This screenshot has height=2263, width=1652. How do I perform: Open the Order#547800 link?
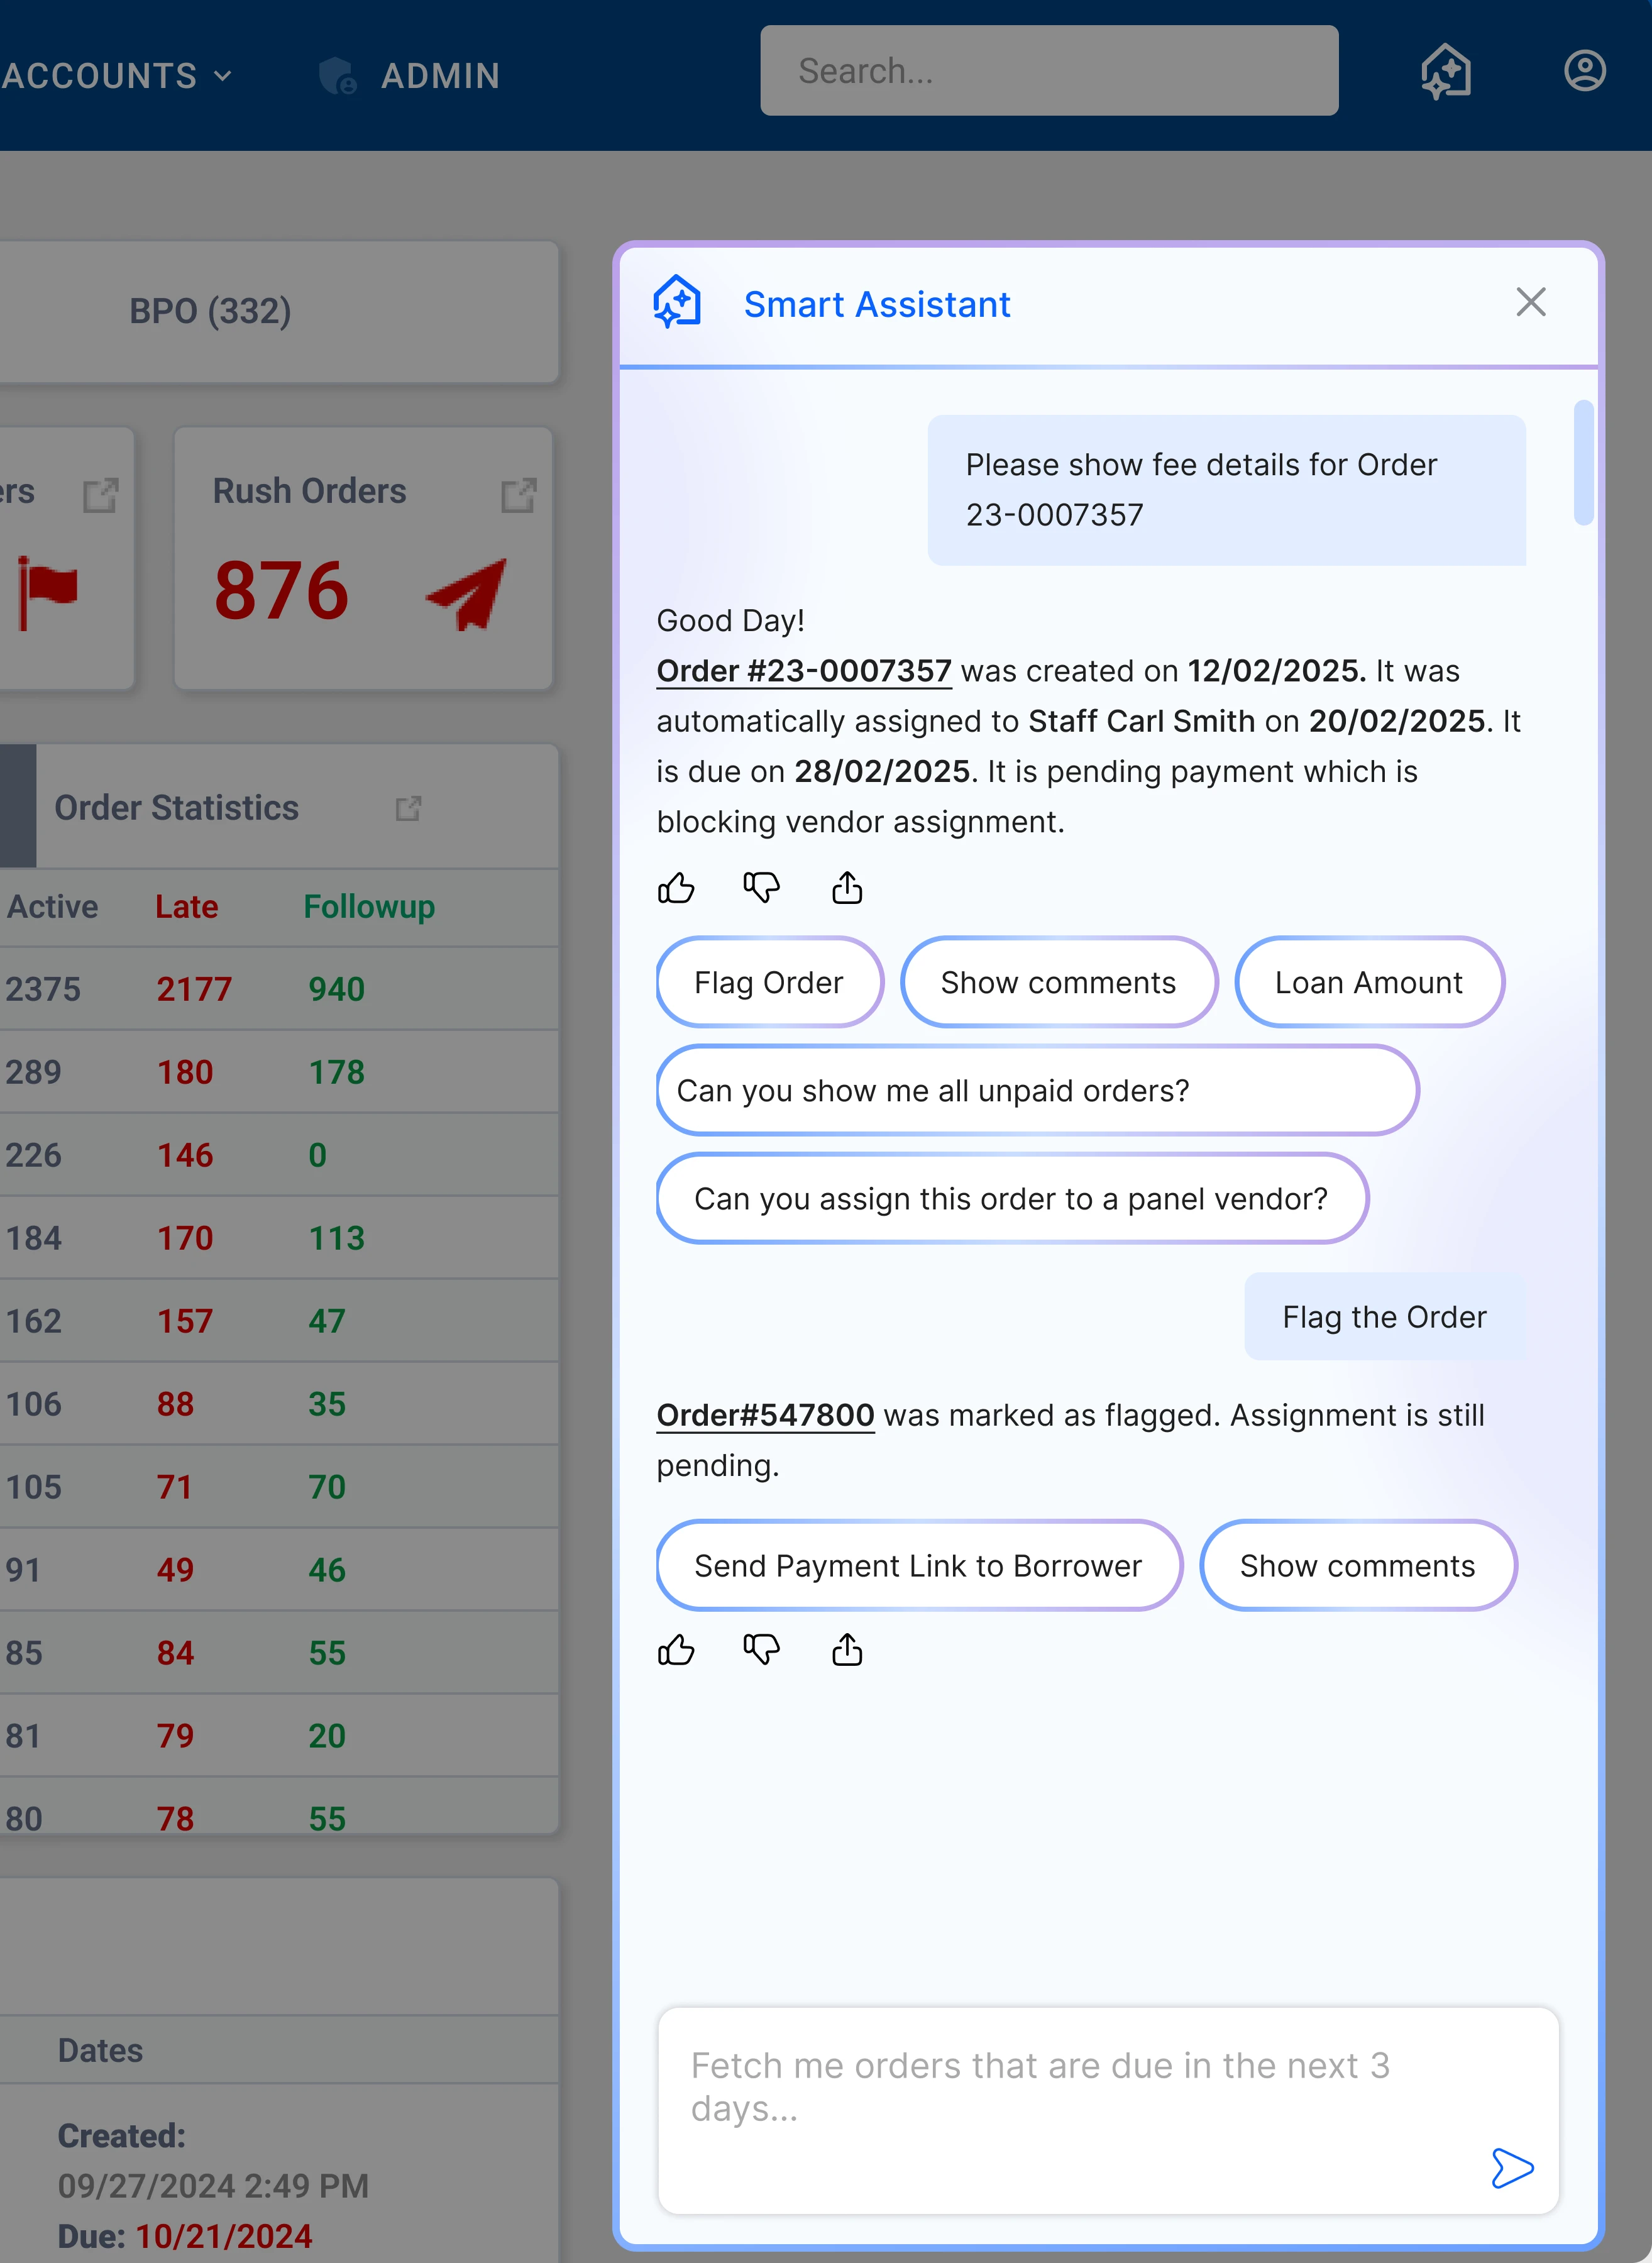coord(765,1415)
